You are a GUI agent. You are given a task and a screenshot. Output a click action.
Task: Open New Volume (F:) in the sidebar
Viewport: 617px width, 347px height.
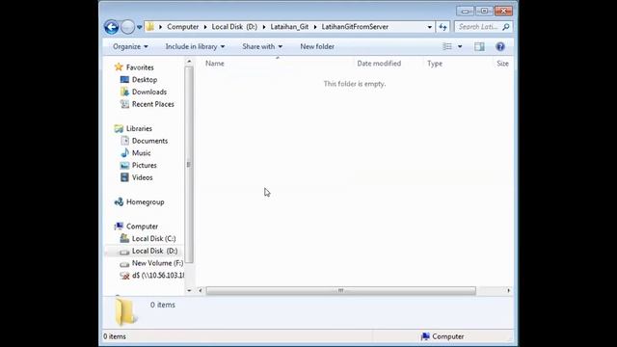(x=157, y=263)
